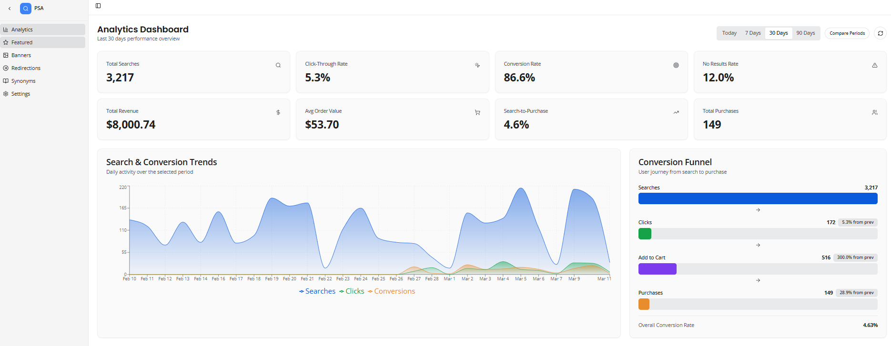Open Settings from the sidebar
The width and height of the screenshot is (891, 346).
coord(43,94)
